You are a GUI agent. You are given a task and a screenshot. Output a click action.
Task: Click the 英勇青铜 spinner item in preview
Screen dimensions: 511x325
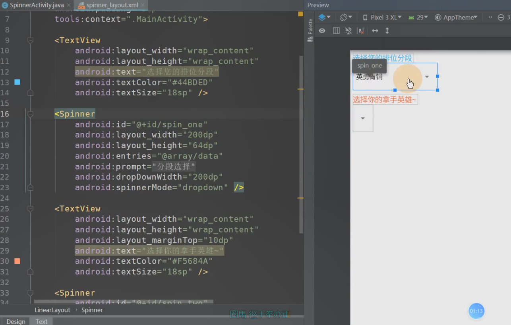click(369, 77)
